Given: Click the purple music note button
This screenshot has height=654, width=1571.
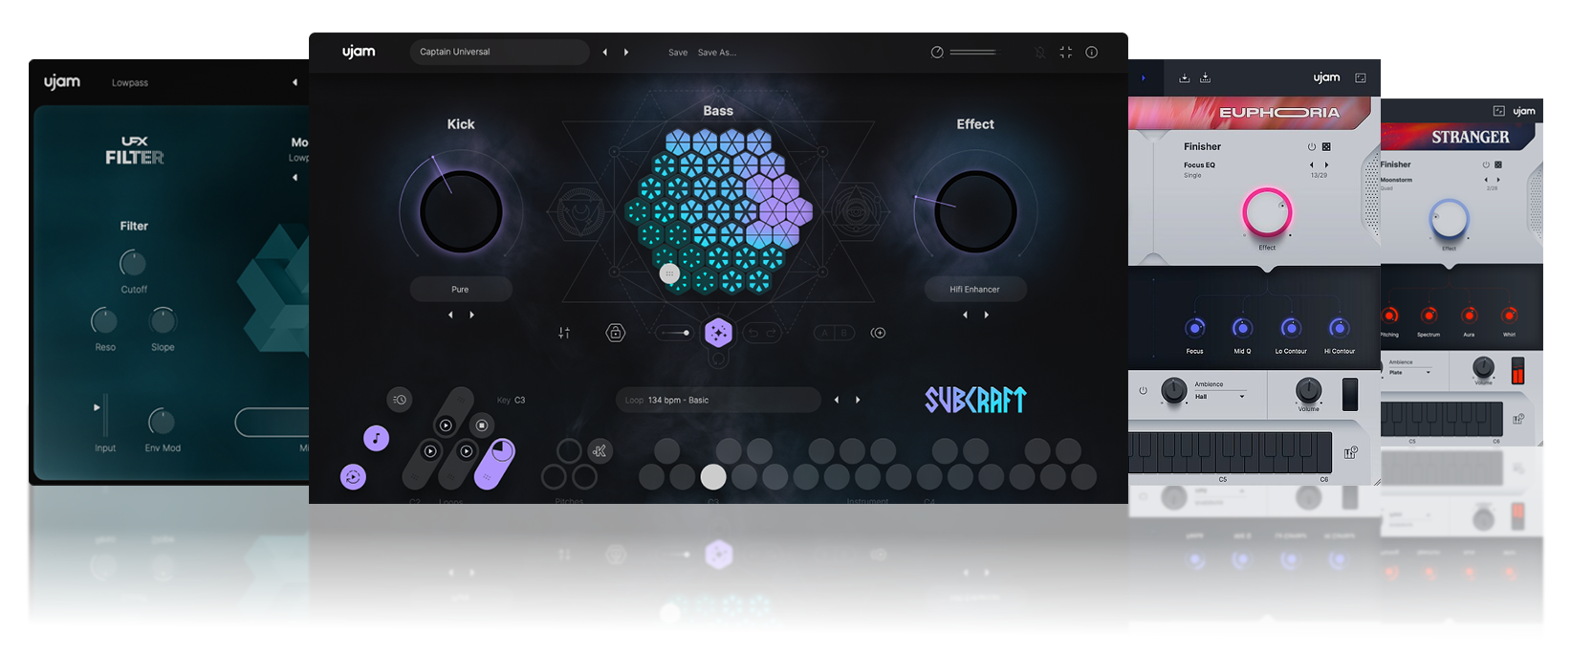Looking at the screenshot, I should [376, 439].
